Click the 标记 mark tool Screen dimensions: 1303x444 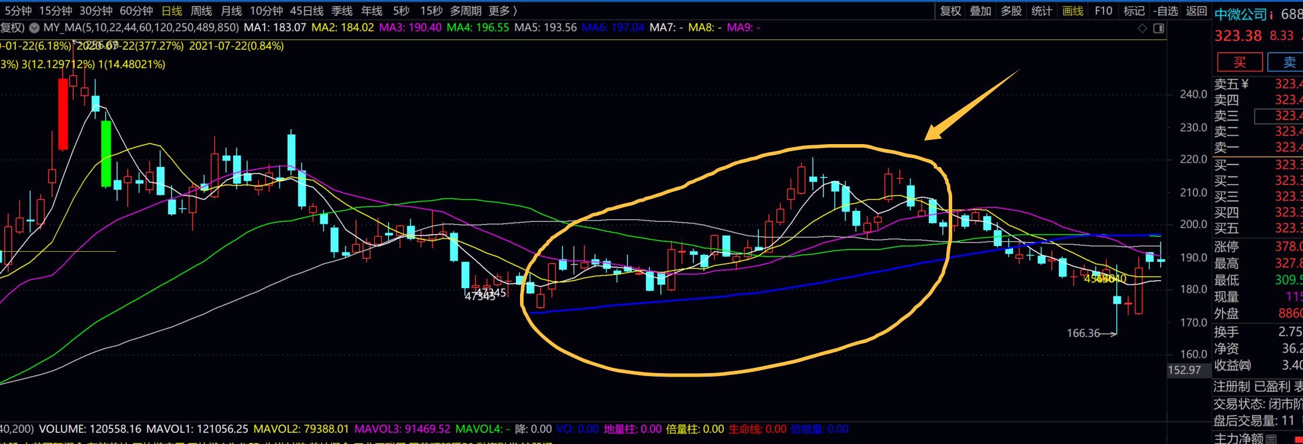click(1134, 11)
